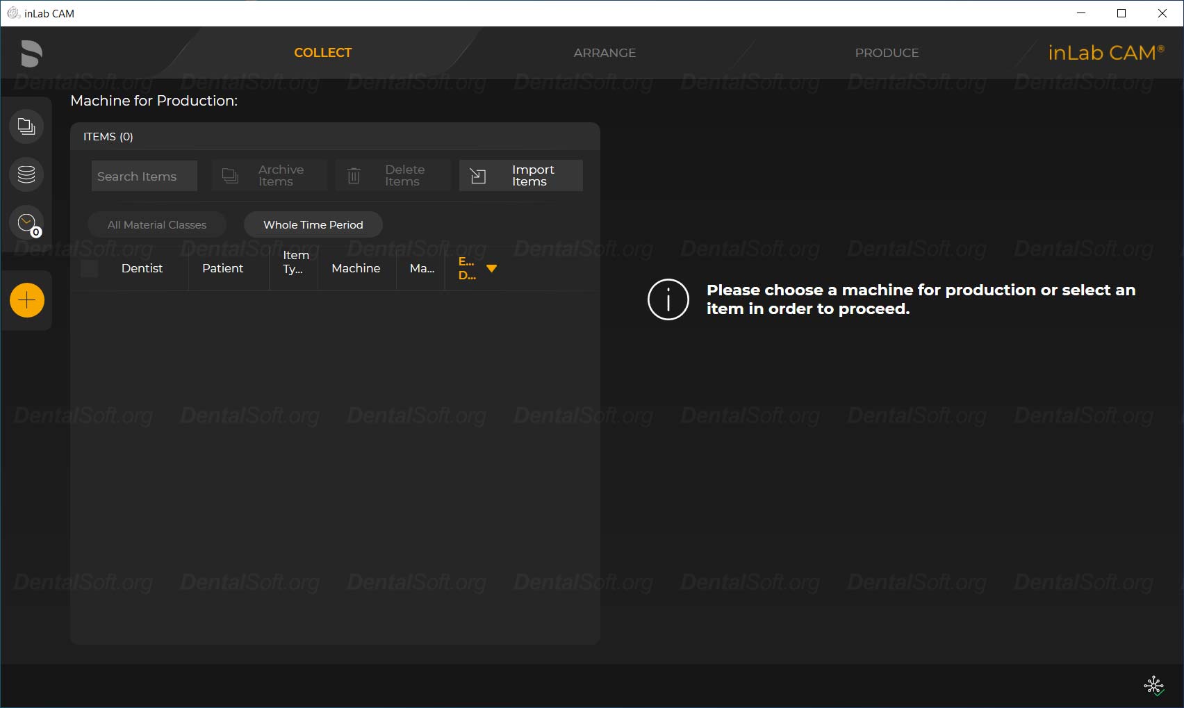Click the Machine column header
Image resolution: width=1184 pixels, height=708 pixels.
pyautogui.click(x=356, y=268)
